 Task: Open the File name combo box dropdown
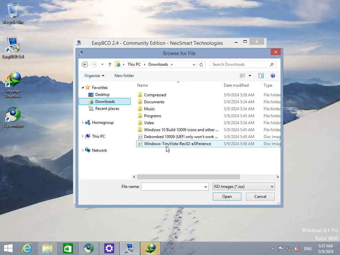coord(206,187)
